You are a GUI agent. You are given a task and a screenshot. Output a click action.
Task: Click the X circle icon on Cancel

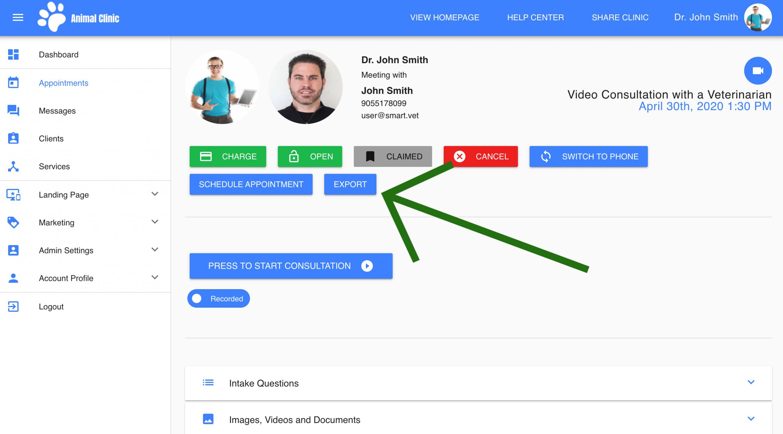pos(459,156)
